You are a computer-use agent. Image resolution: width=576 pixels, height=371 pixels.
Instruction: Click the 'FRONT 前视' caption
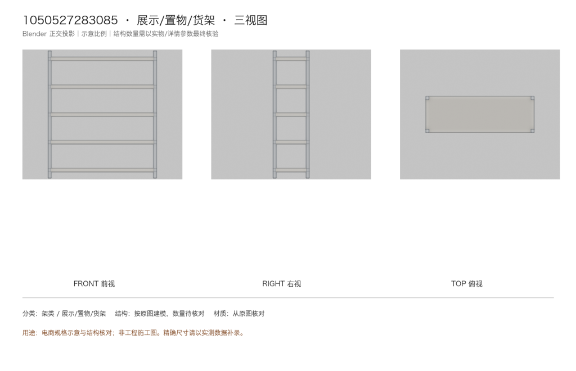(94, 284)
